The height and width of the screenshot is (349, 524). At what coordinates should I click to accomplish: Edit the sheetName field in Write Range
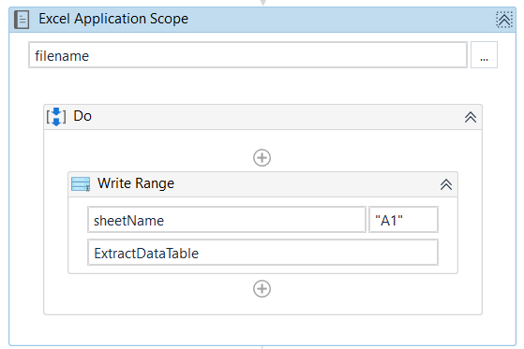pos(227,220)
